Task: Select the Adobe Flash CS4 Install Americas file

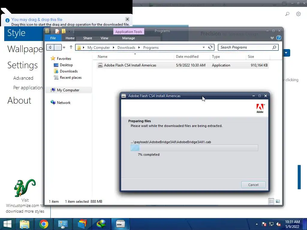Action: [183, 65]
